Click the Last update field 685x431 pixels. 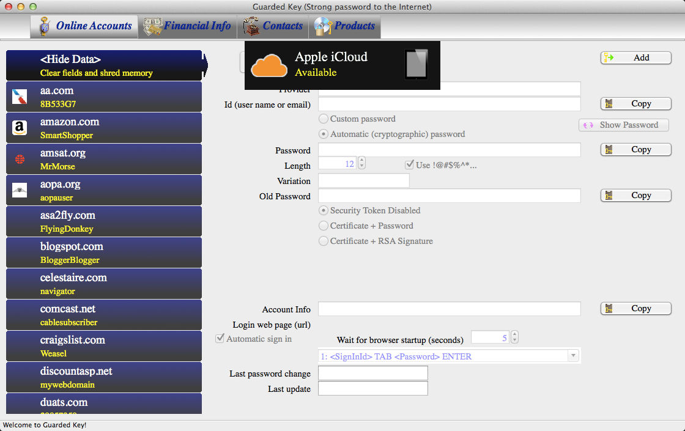pyautogui.click(x=373, y=388)
